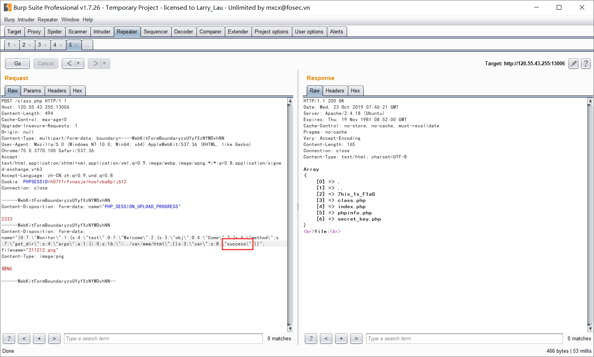Click forward history arrow button
The image size is (594, 357).
point(95,63)
